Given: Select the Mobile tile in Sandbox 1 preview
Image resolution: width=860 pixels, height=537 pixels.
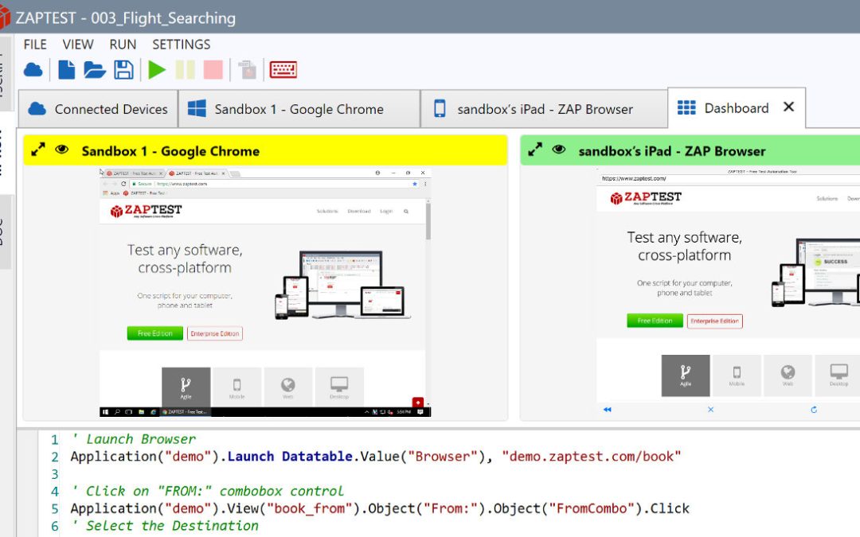Looking at the screenshot, I should pos(237,387).
